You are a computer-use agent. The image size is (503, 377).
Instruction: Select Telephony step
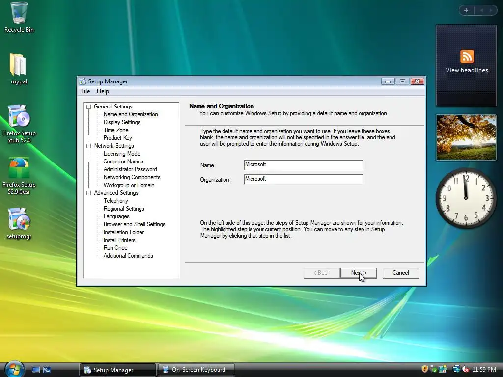pos(116,201)
